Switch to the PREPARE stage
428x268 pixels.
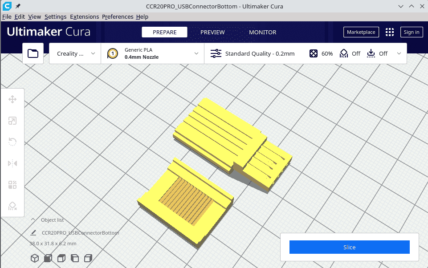(x=165, y=32)
